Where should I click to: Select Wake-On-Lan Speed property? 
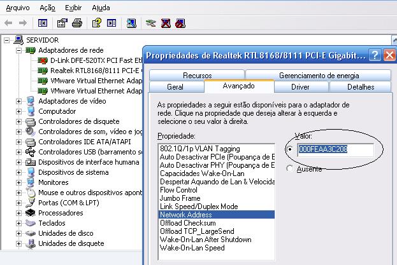coord(217,248)
